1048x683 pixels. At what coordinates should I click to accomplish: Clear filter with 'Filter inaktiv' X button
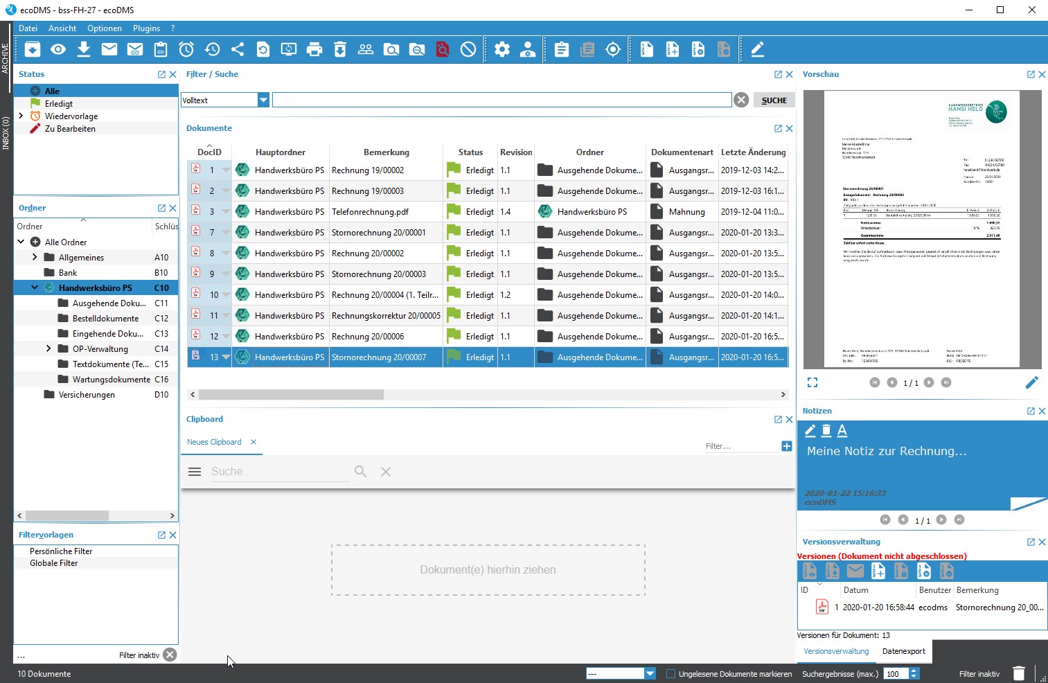click(170, 655)
